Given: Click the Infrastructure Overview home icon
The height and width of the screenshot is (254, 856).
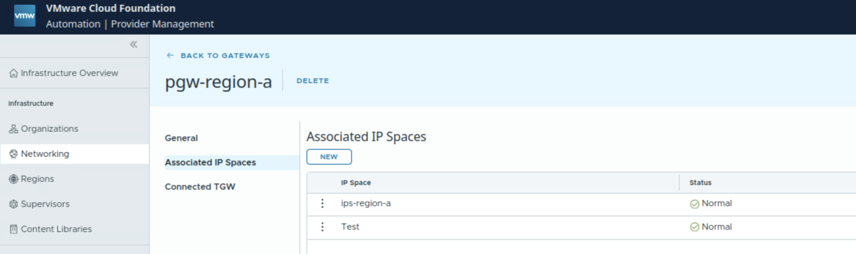Looking at the screenshot, I should click(14, 73).
